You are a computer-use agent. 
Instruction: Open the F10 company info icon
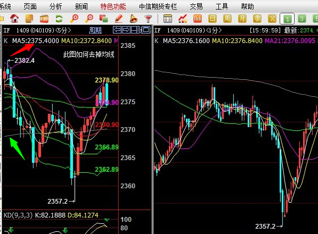tap(44, 19)
